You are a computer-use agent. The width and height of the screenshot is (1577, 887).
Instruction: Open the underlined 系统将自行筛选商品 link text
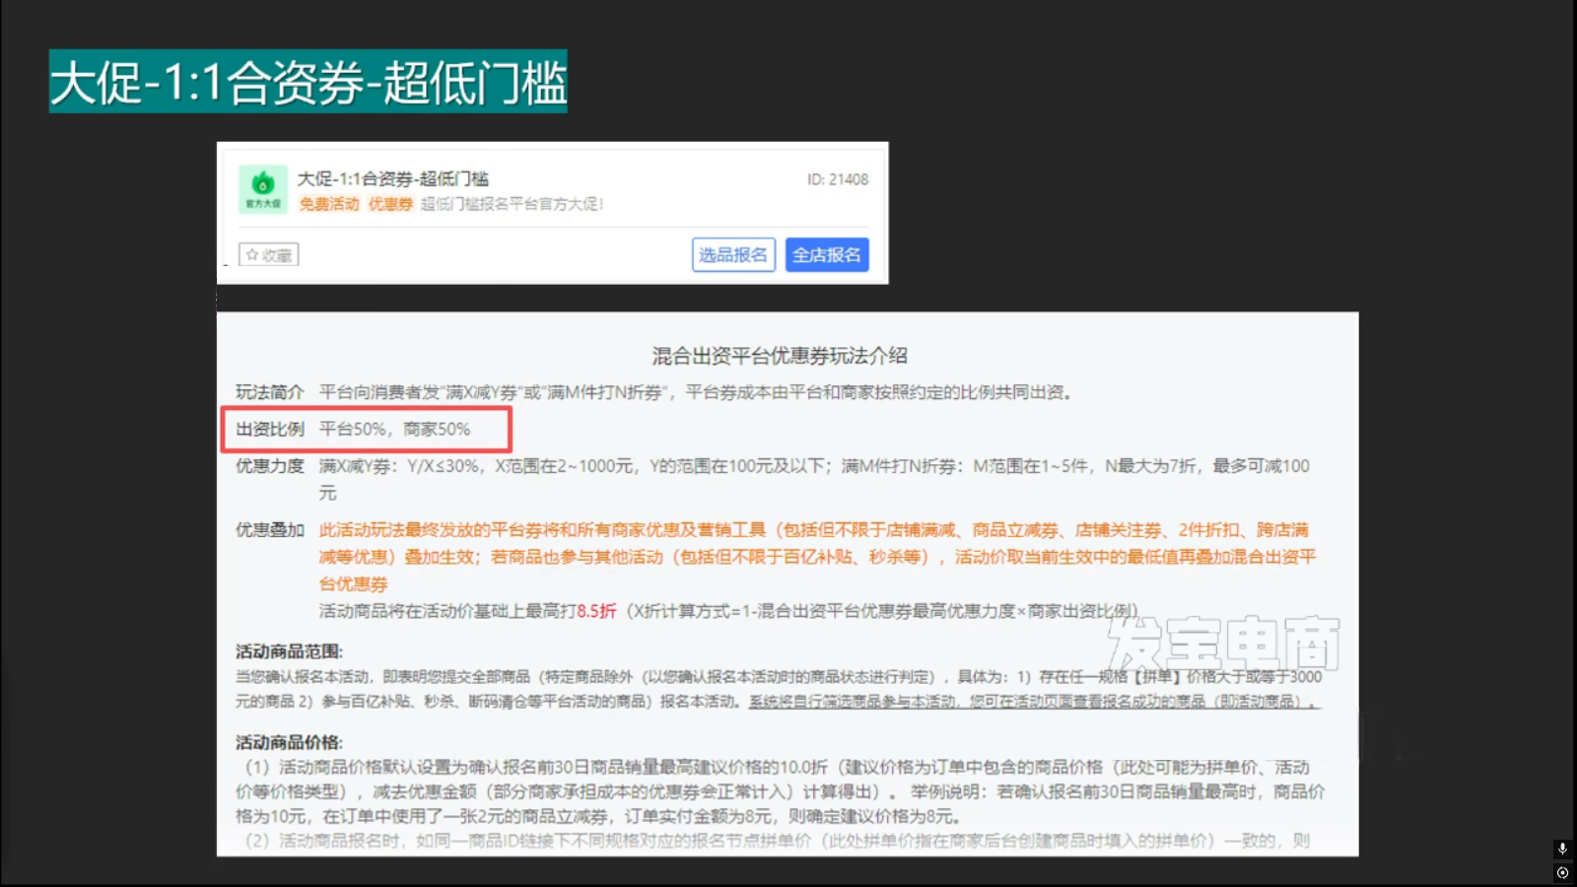point(1032,702)
